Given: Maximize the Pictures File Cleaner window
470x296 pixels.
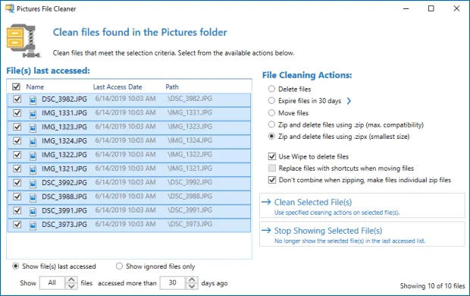Looking at the screenshot, I should 431,8.
